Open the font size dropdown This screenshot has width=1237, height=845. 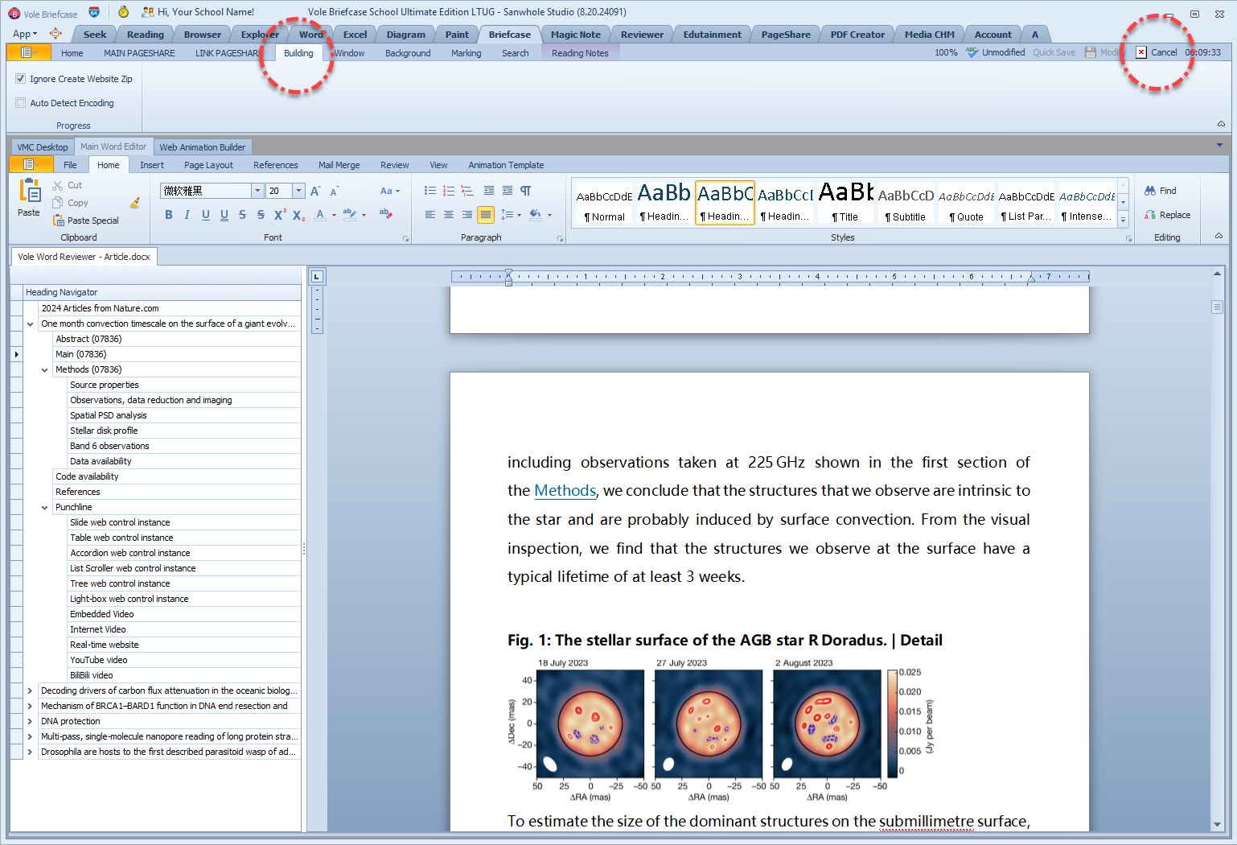tap(298, 191)
